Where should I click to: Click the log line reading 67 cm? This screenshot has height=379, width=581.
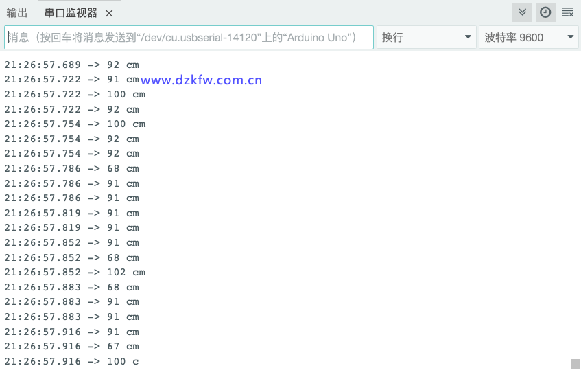click(x=71, y=346)
